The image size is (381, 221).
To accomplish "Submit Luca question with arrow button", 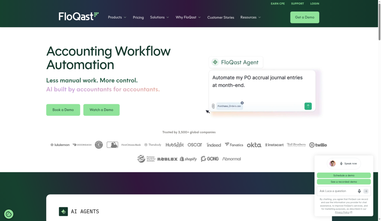I will 366,191.
